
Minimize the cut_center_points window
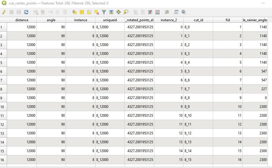point(263,3)
